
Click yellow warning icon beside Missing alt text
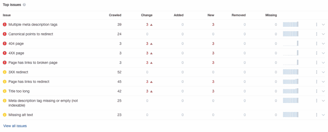(4, 115)
